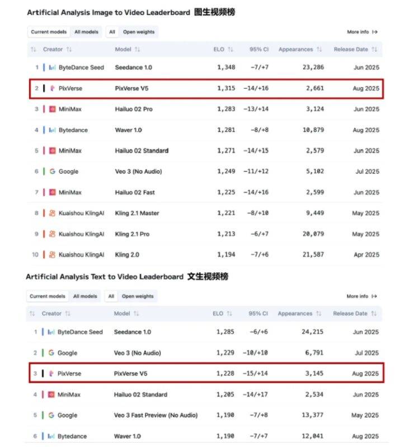Click Google logo beside Veo 3 Fast Preview

51,415
